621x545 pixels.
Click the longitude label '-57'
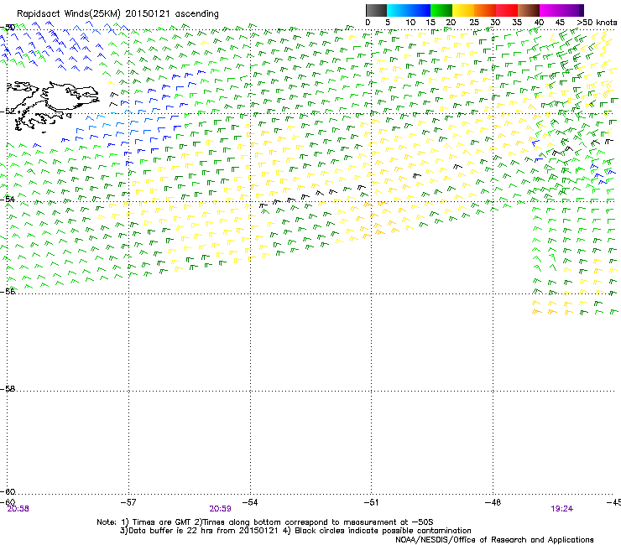coord(128,502)
